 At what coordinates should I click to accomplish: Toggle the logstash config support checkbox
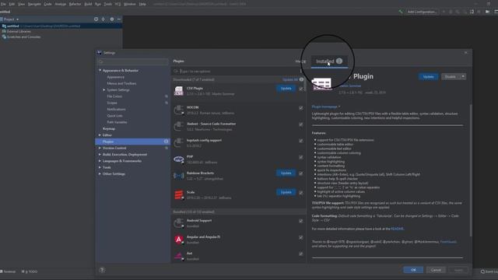(x=301, y=141)
